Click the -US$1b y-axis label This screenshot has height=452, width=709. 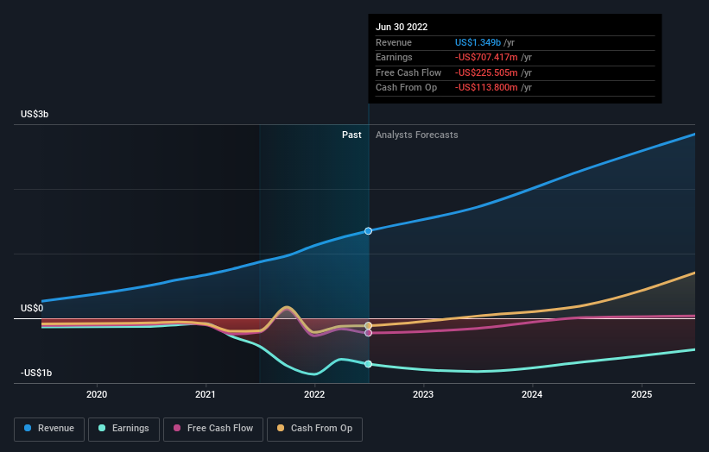[x=36, y=373]
